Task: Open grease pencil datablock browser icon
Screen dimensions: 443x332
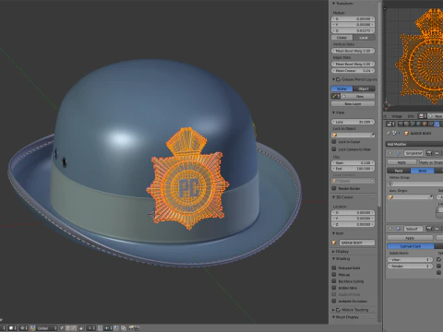Action: pyautogui.click(x=335, y=96)
